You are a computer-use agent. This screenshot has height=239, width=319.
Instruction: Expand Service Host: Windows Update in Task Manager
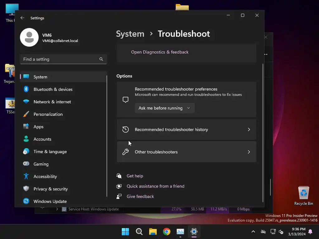pyautogui.click(x=57, y=209)
